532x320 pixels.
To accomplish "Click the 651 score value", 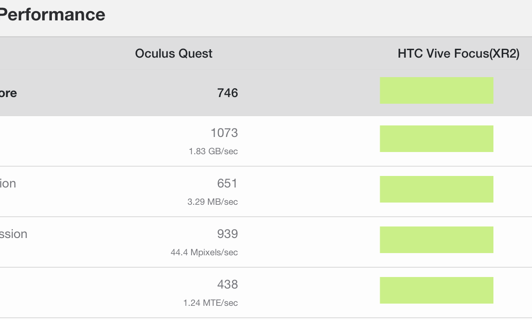I will coord(227,183).
